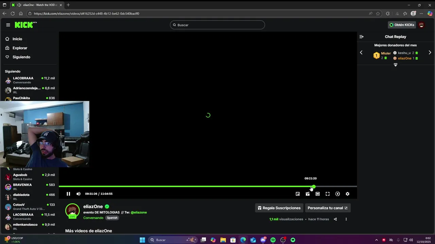Enter fullscreen video mode
Viewport: 435px width, 244px height.
point(328,194)
